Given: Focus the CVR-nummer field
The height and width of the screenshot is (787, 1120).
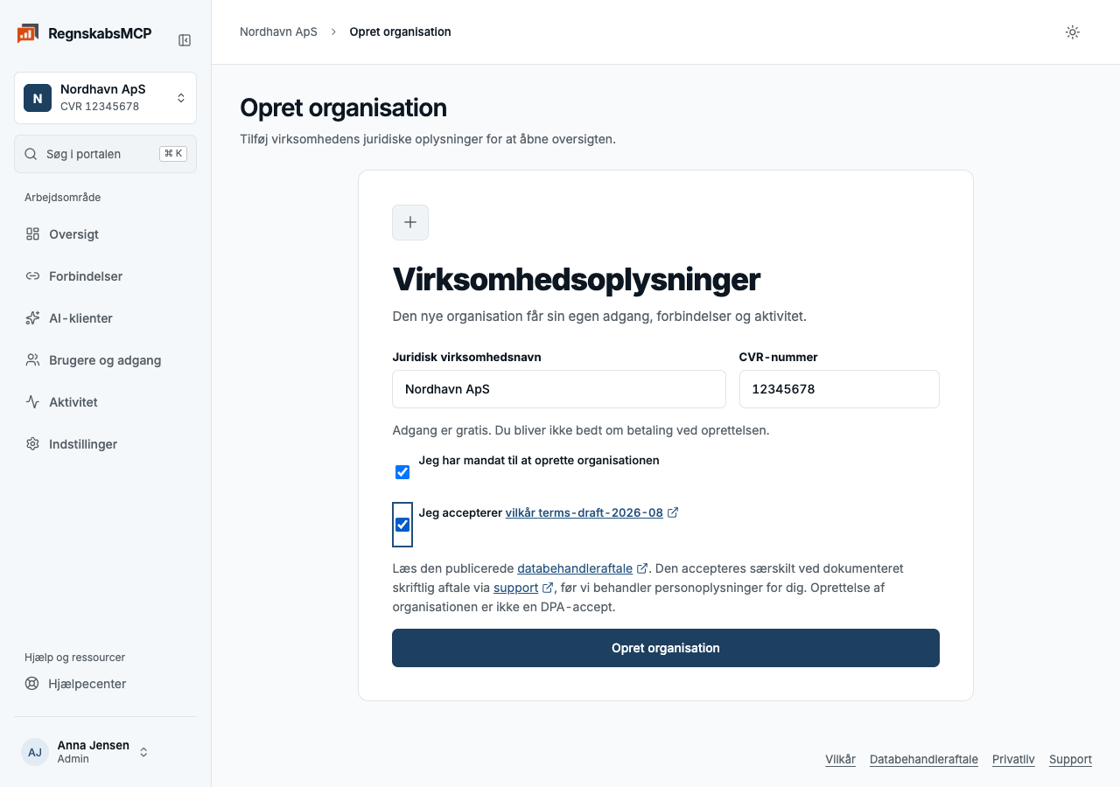Looking at the screenshot, I should click(x=839, y=389).
